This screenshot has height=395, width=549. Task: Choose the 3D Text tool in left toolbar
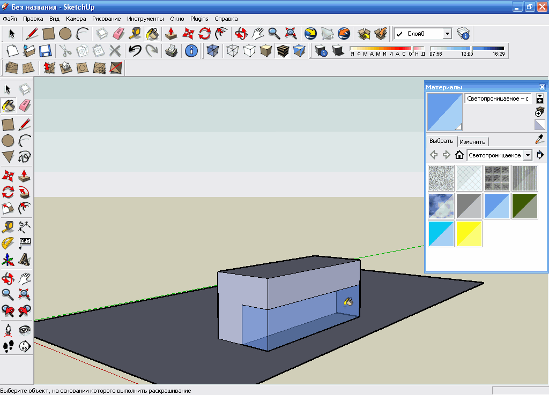click(x=24, y=260)
